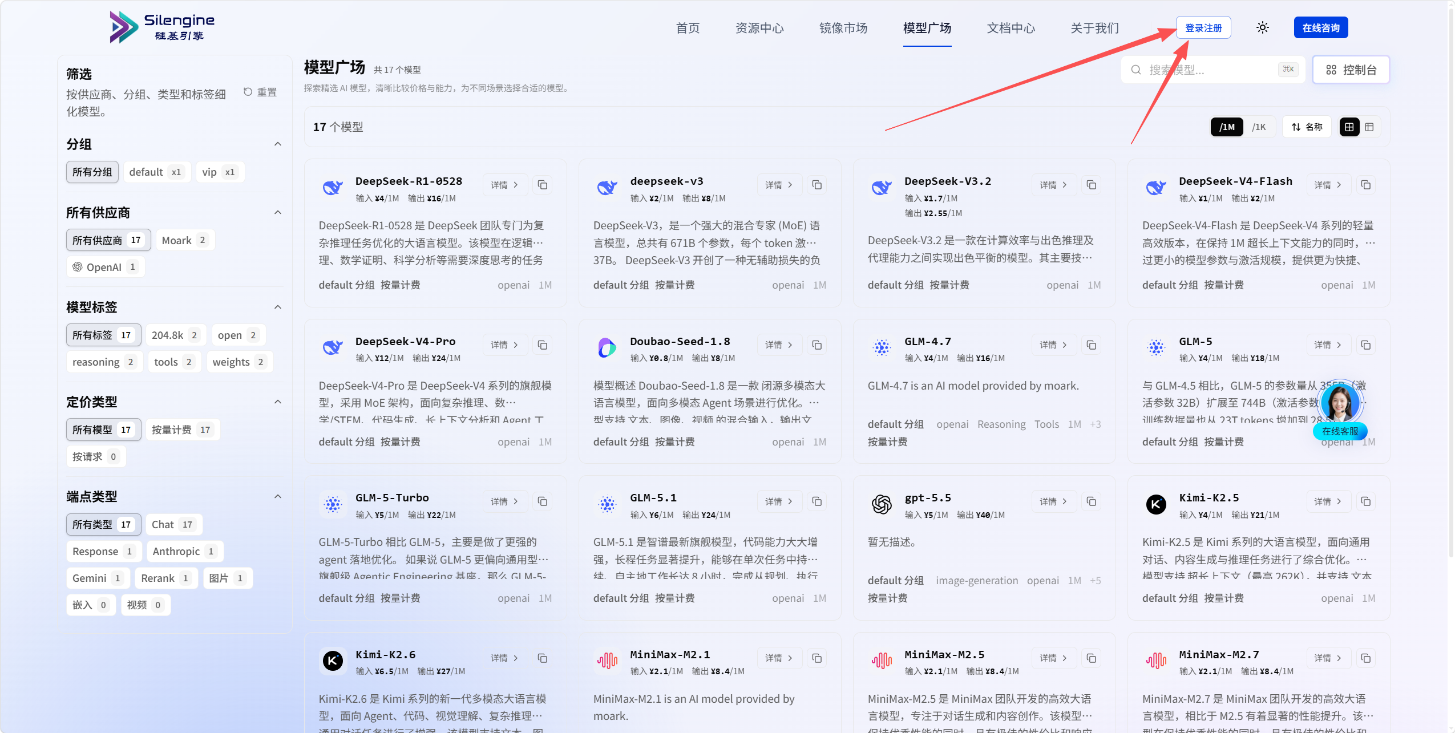Copy the GLM-4.7 model name
1455x733 pixels.
(x=1091, y=345)
